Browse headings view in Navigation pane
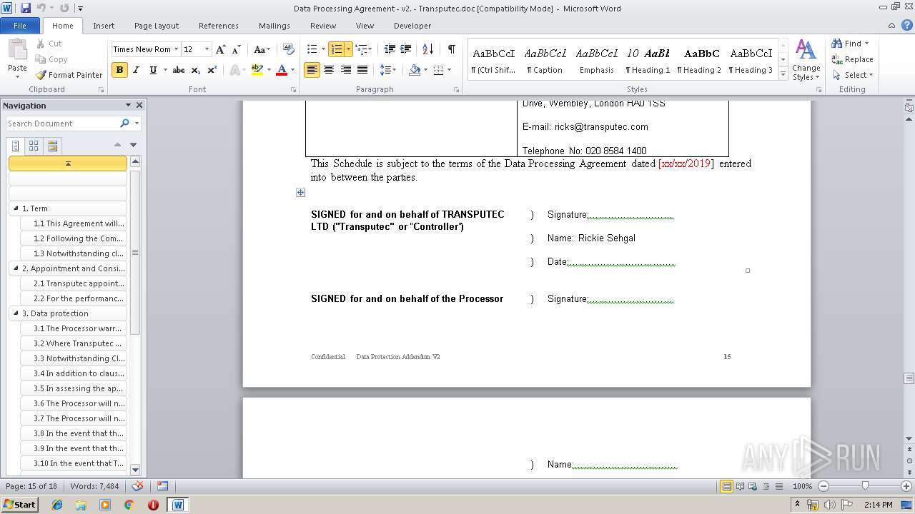 (x=16, y=146)
